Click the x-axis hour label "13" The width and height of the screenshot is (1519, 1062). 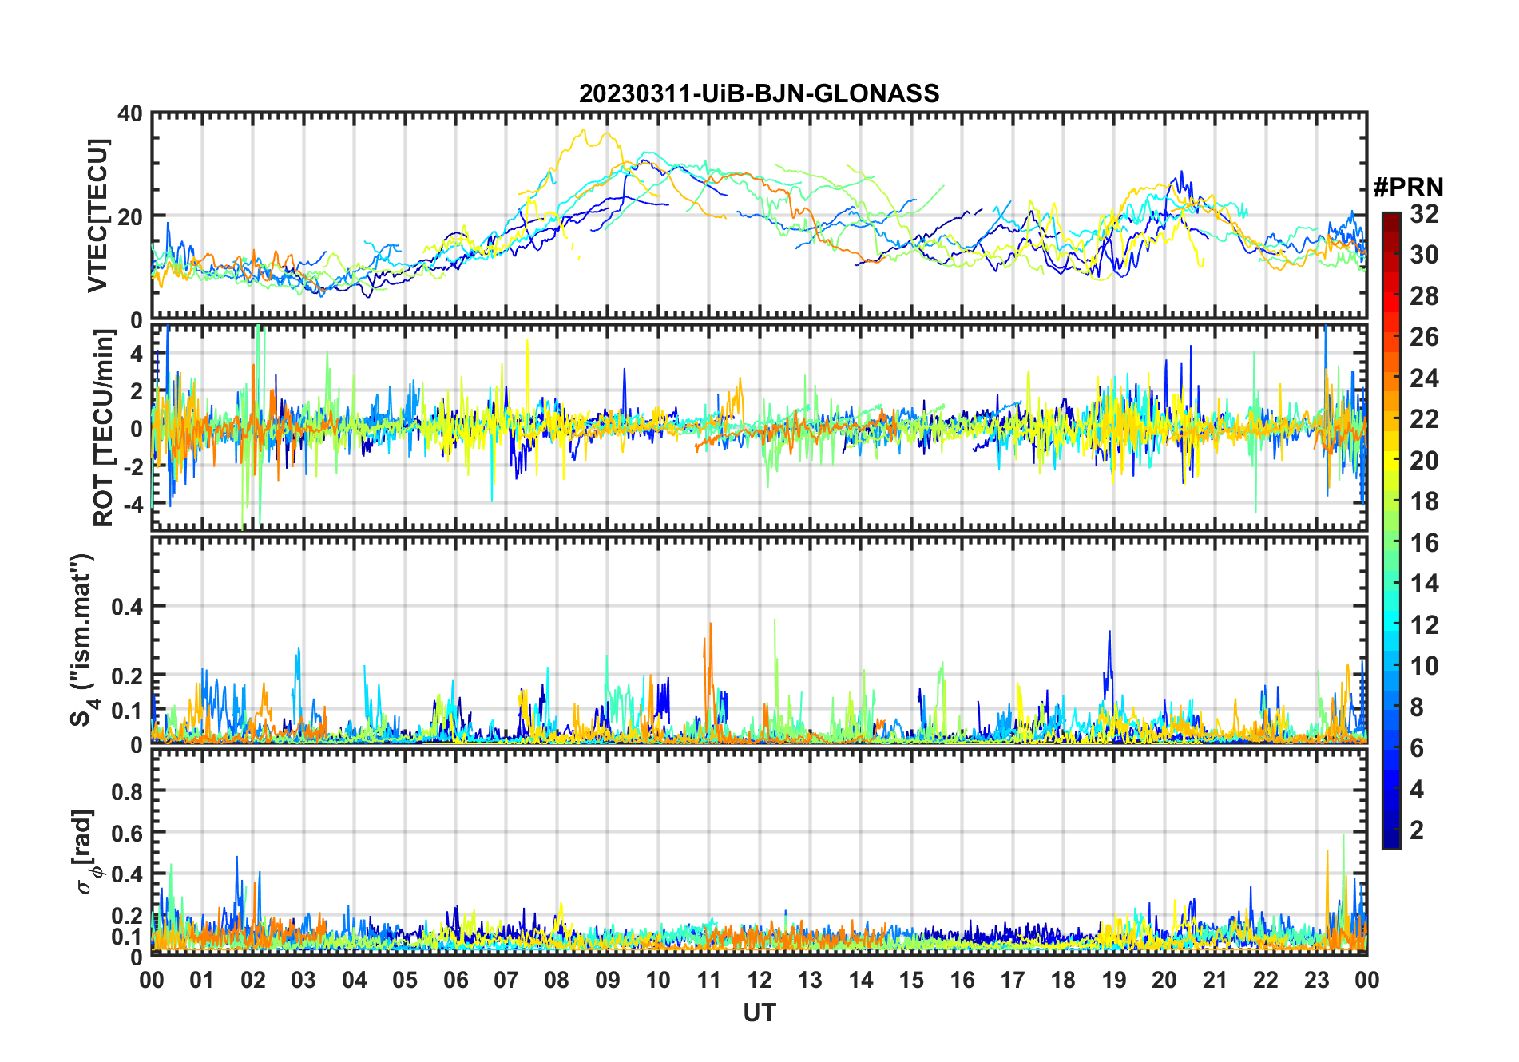tap(810, 980)
